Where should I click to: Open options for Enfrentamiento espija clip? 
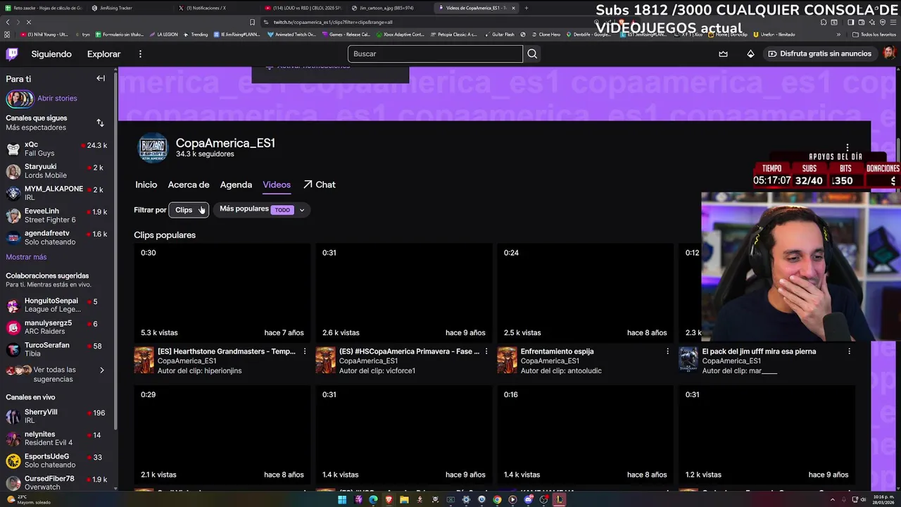click(667, 351)
